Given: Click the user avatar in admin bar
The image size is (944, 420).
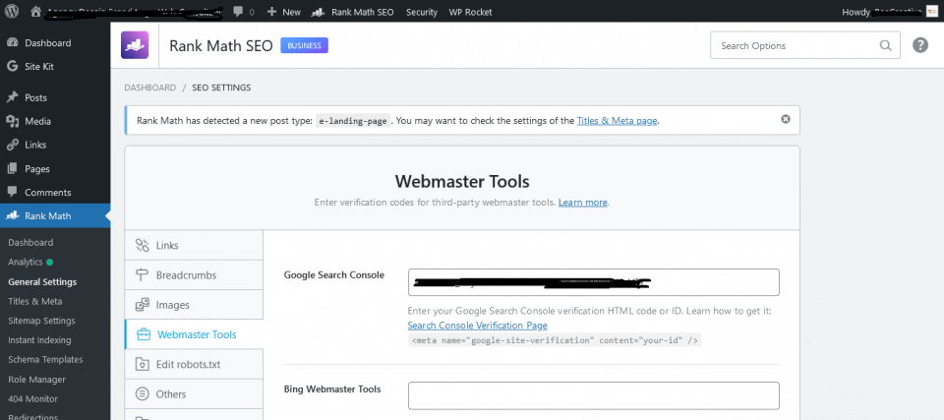Looking at the screenshot, I should pyautogui.click(x=931, y=12).
